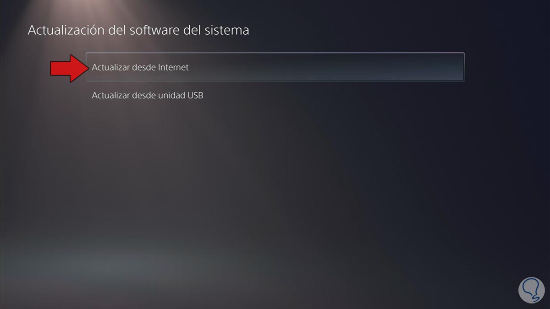Viewport: 550px width, 309px height.
Task: Click the word Actualizar in the highlighted row
Action: click(110, 67)
